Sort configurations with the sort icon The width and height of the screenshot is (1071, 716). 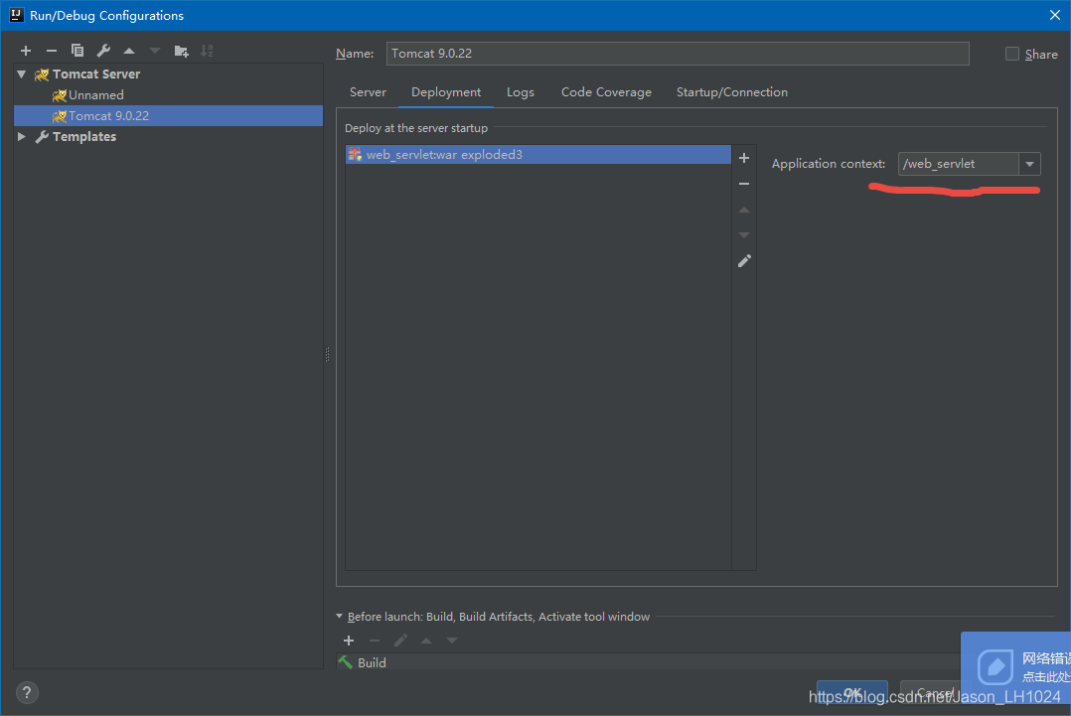point(207,50)
